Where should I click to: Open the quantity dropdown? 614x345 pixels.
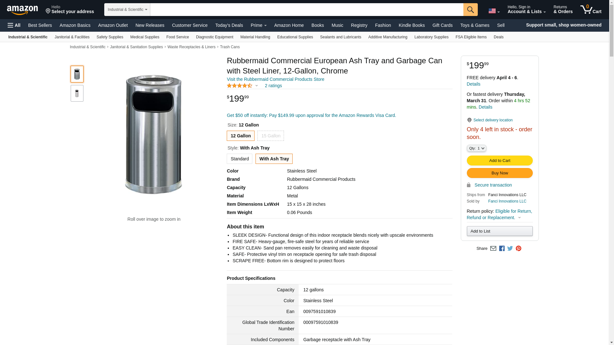476,148
